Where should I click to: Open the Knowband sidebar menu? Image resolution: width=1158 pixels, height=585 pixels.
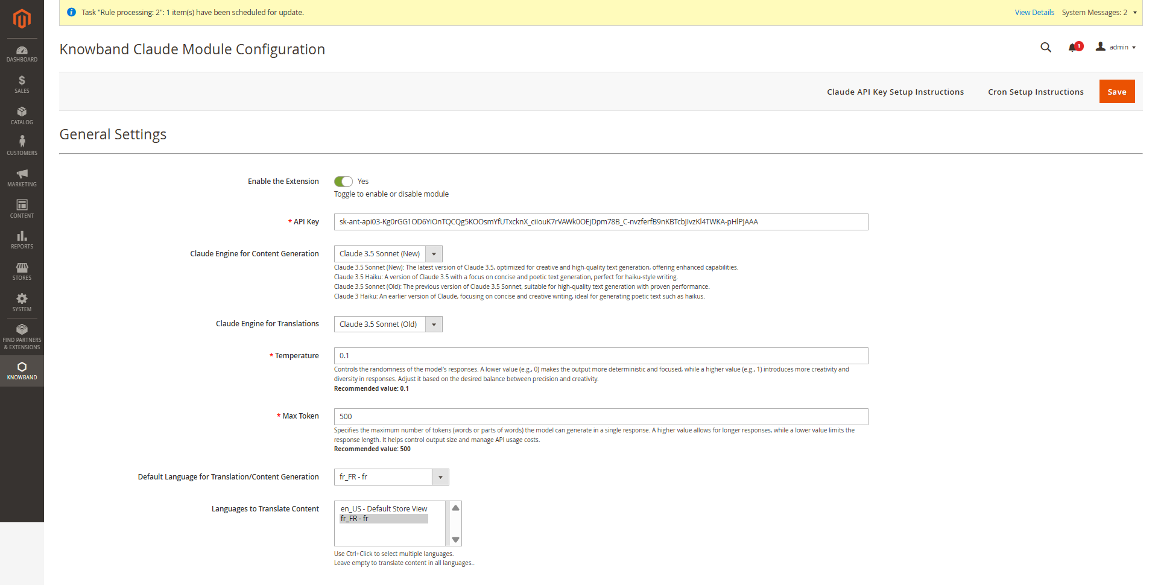[22, 371]
